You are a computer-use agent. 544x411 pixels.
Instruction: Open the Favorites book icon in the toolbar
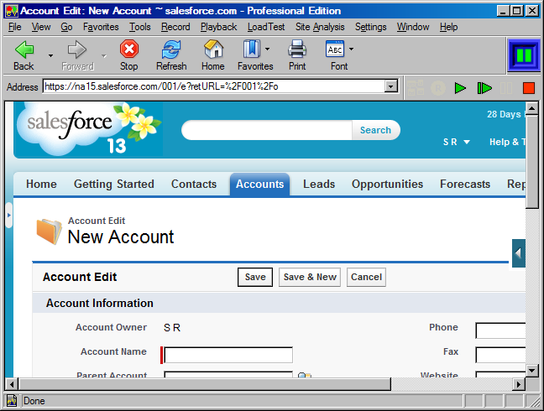click(x=252, y=49)
